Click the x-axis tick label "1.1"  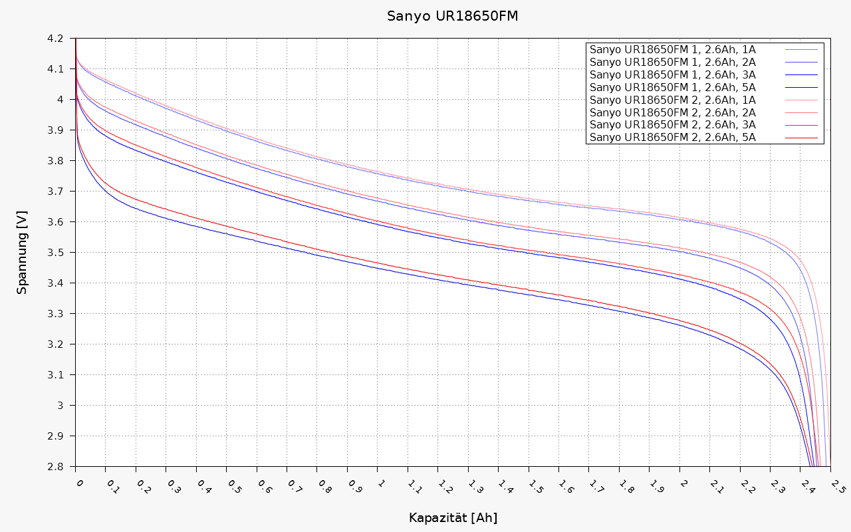414,487
